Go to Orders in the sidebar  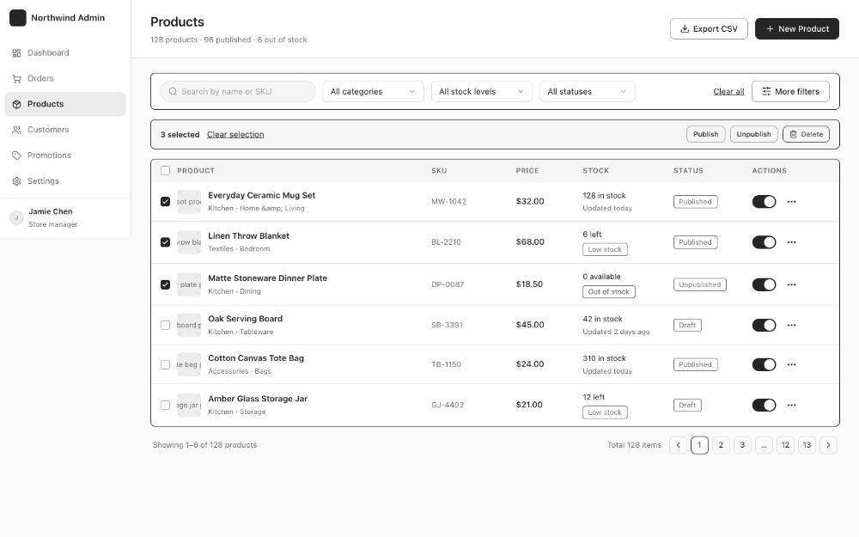[x=65, y=78]
